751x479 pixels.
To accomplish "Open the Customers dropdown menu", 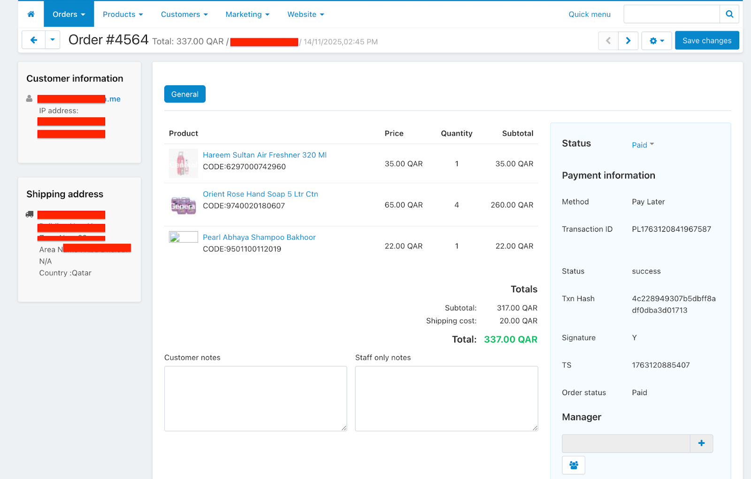I will [184, 14].
